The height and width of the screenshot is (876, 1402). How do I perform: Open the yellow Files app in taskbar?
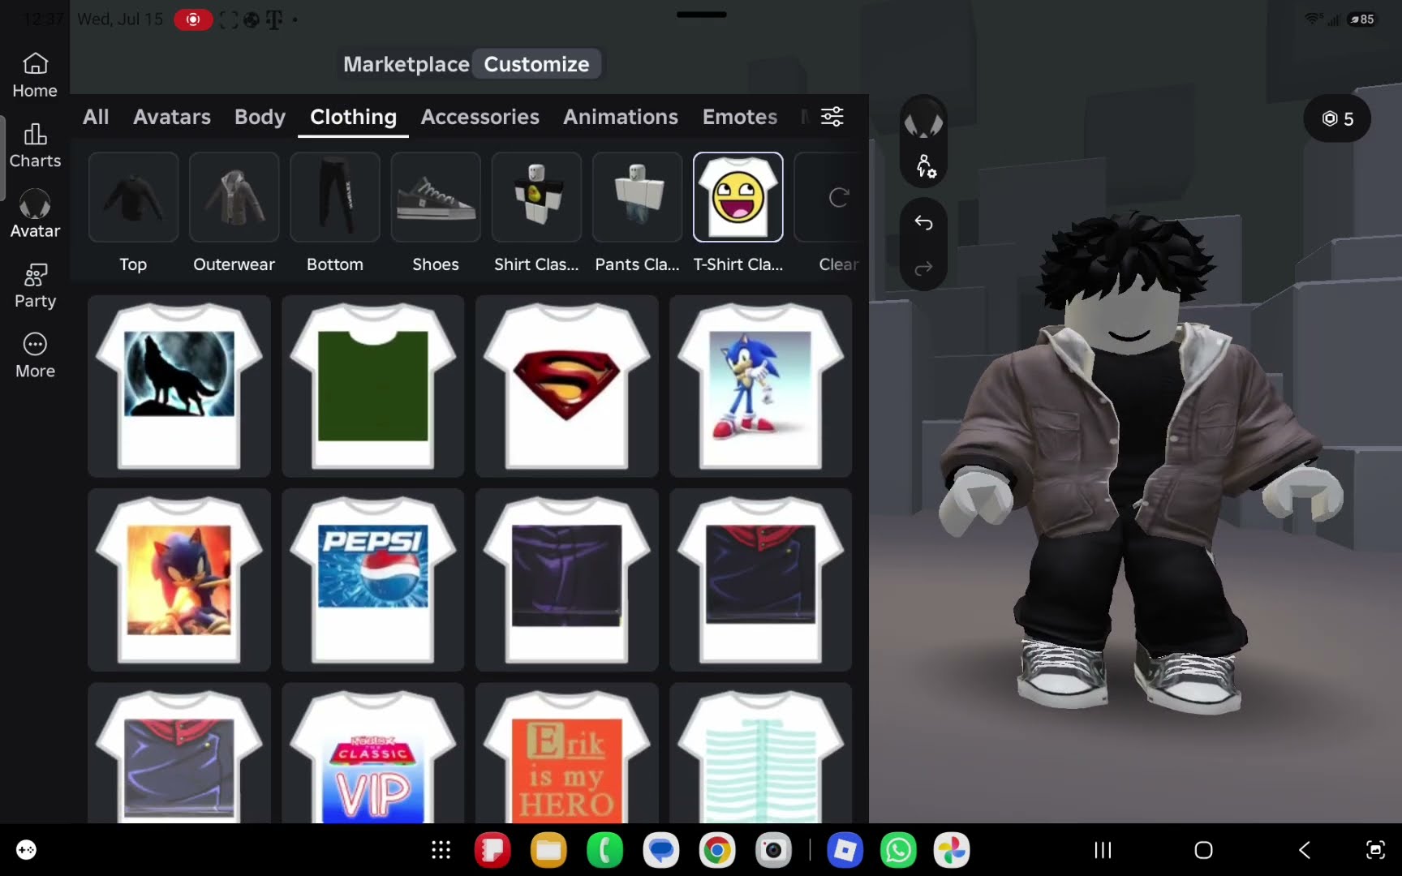(548, 850)
